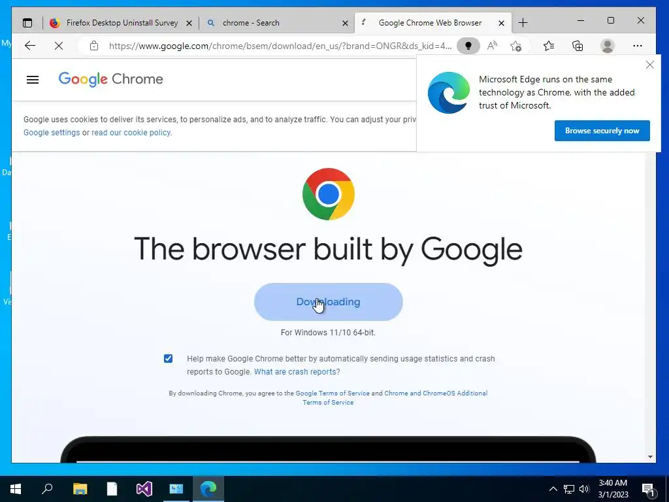The image size is (669, 502).
Task: Add this page to favorites
Action: (x=516, y=46)
